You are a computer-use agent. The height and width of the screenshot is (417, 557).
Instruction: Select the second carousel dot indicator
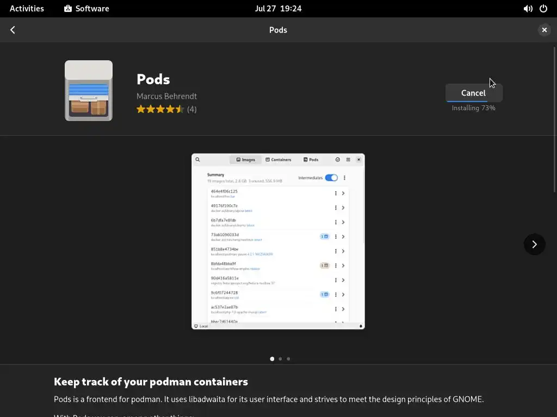tap(280, 359)
